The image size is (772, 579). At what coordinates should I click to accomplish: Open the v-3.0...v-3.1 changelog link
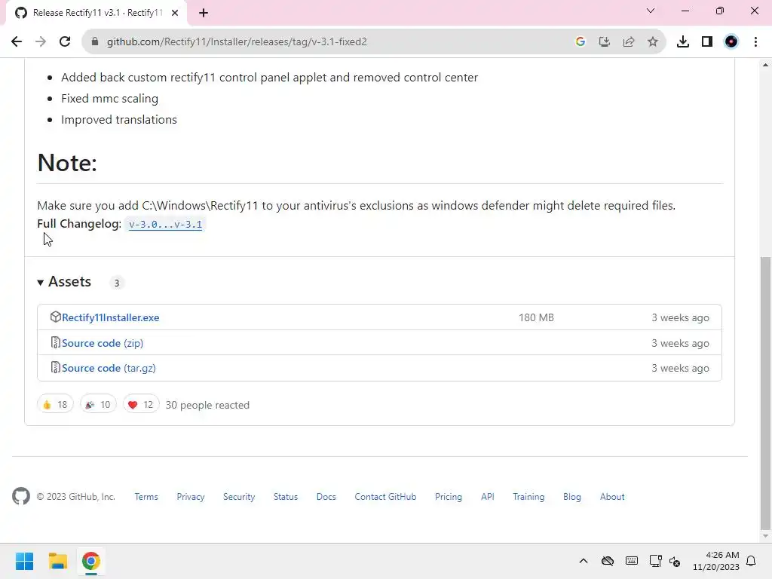coord(165,225)
